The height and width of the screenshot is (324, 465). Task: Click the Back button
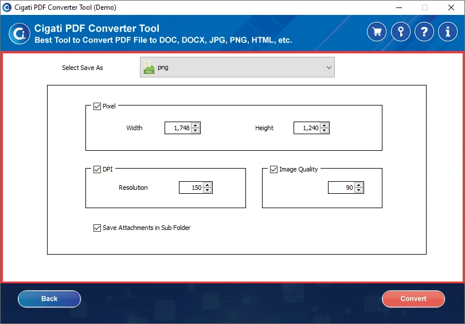(x=49, y=299)
